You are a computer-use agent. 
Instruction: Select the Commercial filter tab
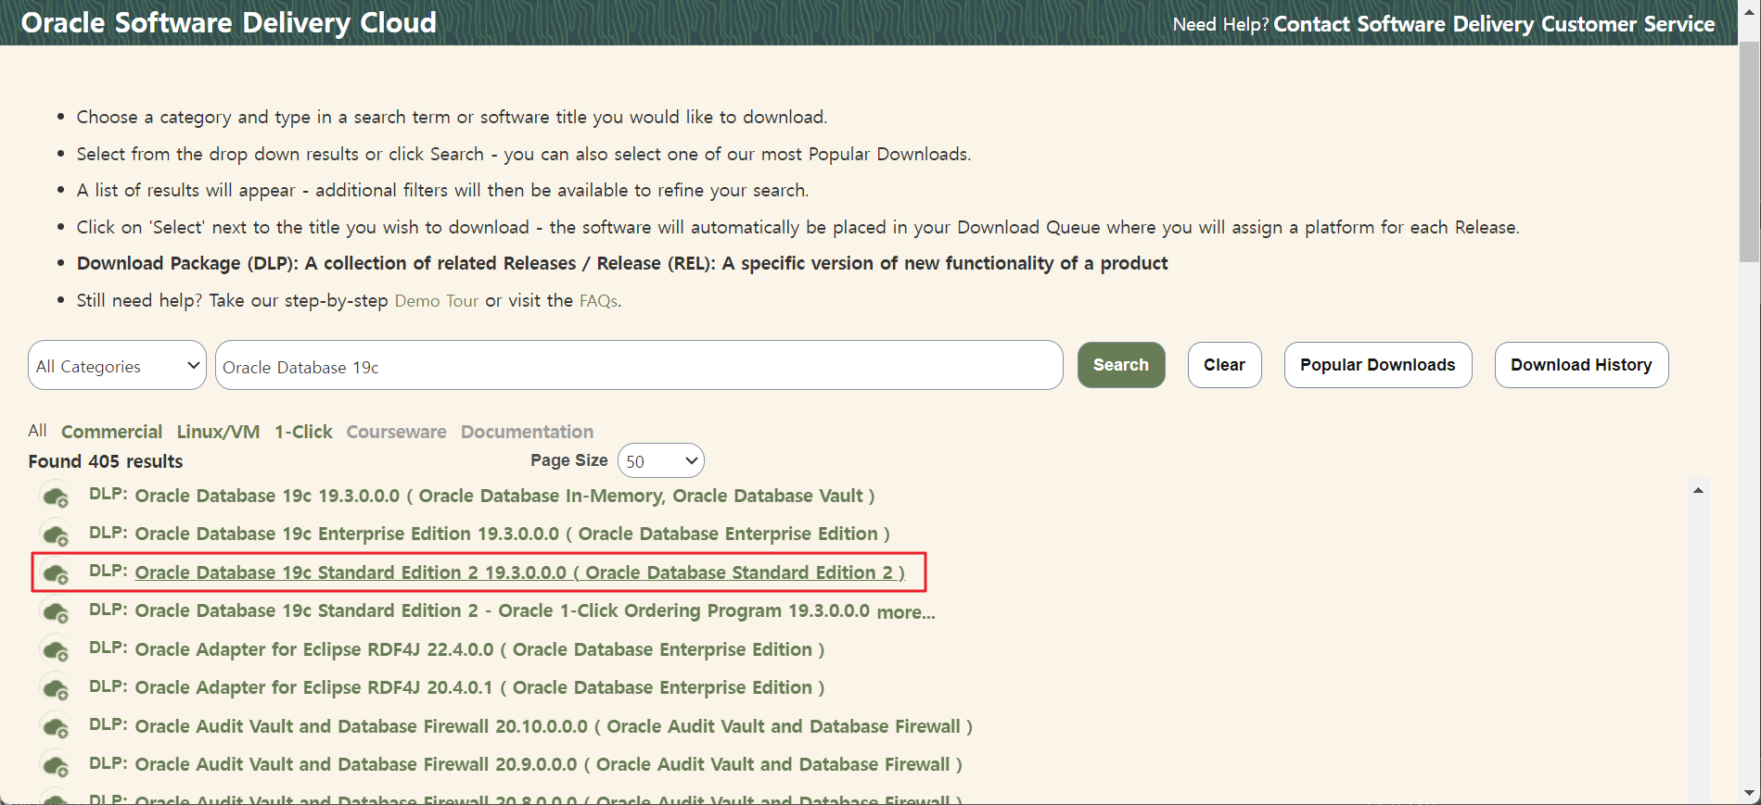tap(111, 432)
